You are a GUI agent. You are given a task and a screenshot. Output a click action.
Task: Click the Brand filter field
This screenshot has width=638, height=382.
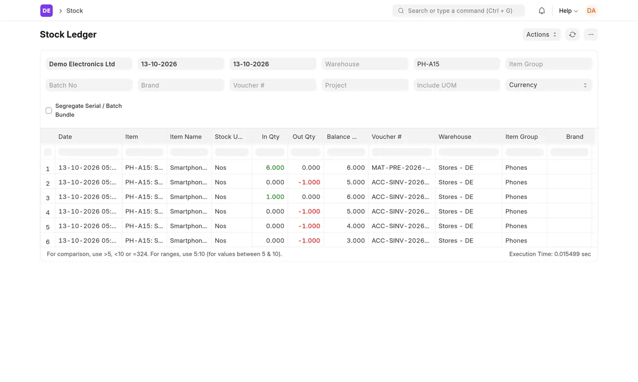(181, 85)
